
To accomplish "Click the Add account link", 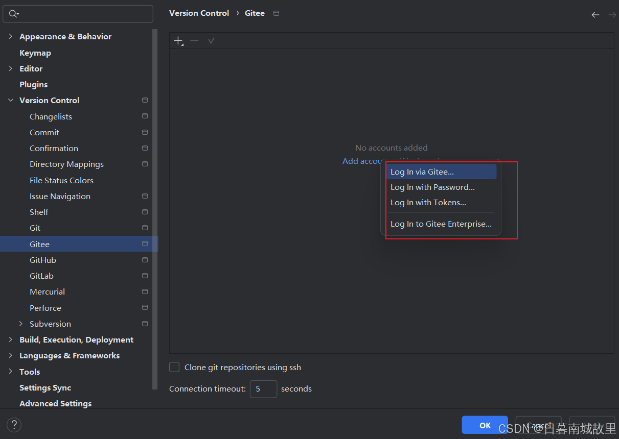I will pos(363,161).
